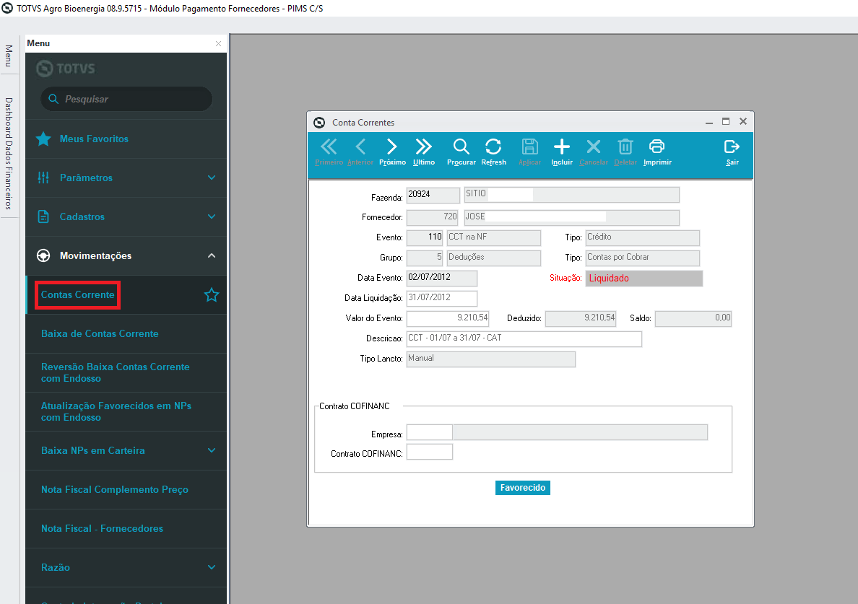The width and height of the screenshot is (858, 604).
Task: Click the Valor do Evento field
Action: click(448, 319)
